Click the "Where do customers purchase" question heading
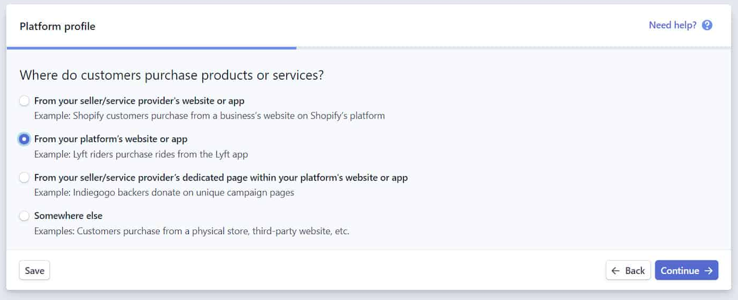The width and height of the screenshot is (738, 300). tap(172, 75)
